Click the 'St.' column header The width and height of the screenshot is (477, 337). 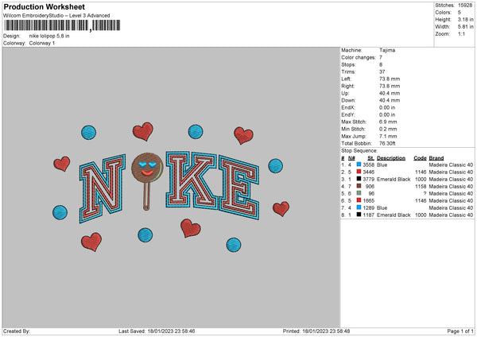[x=370, y=158]
